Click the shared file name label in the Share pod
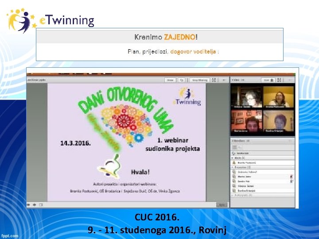The height and width of the screenshot is (239, 319). click(x=36, y=80)
